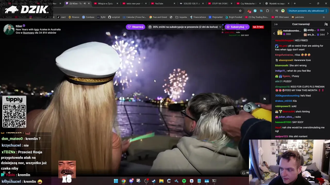
Task: Open the Calendar Forex Factory bookmark
Action: tap(134, 17)
